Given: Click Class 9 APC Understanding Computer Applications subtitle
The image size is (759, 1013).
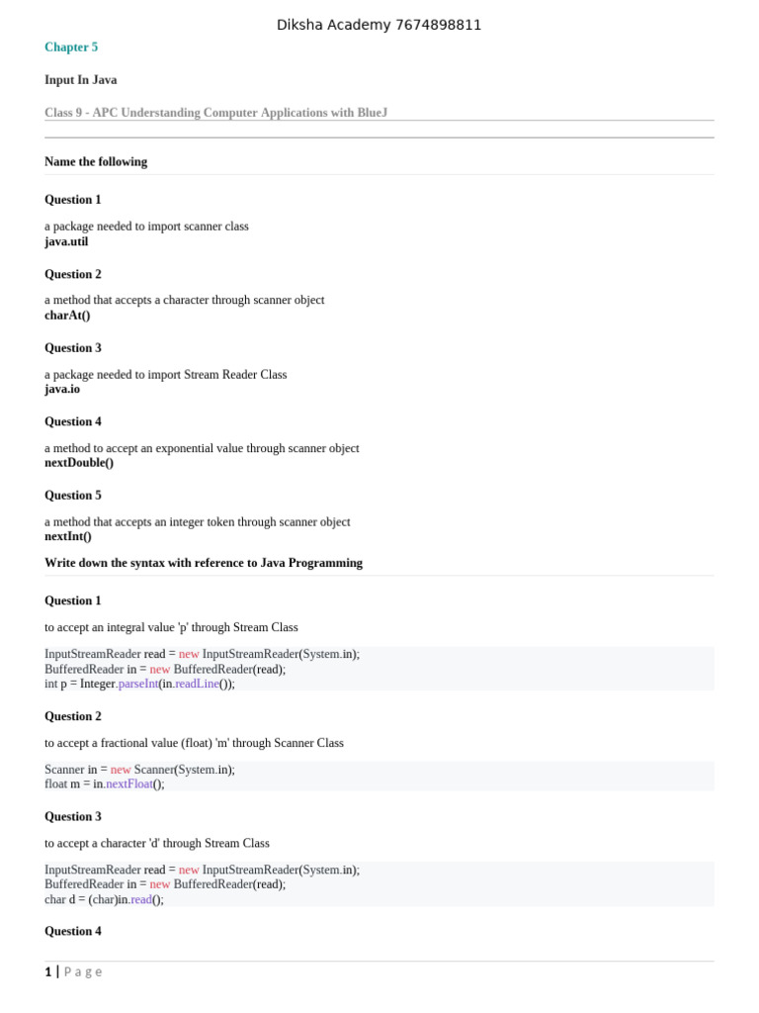Looking at the screenshot, I should (x=215, y=113).
